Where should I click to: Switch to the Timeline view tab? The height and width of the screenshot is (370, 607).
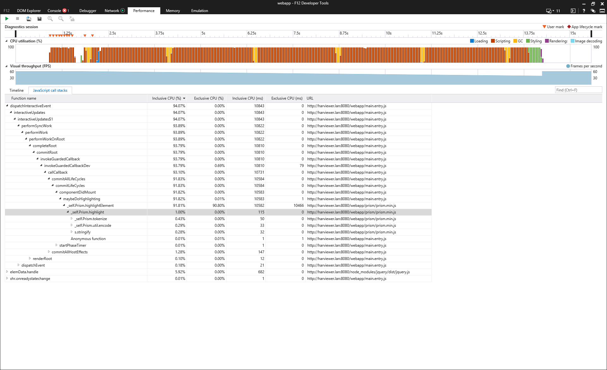(16, 90)
